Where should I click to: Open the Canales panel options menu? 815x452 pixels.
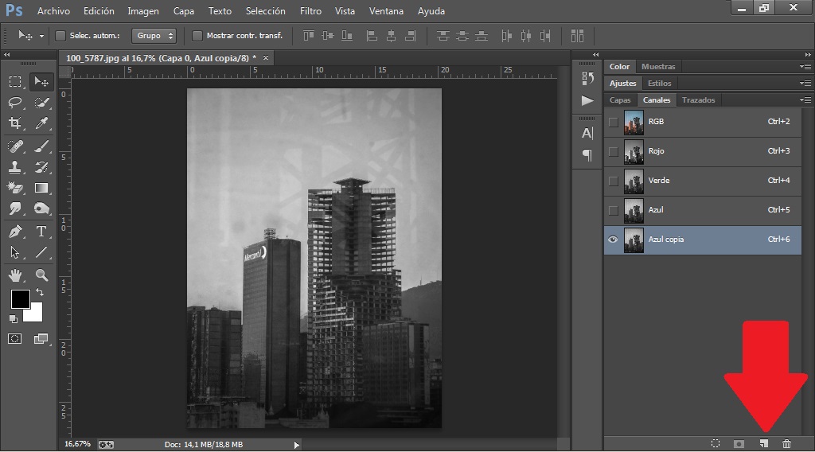pos(805,99)
